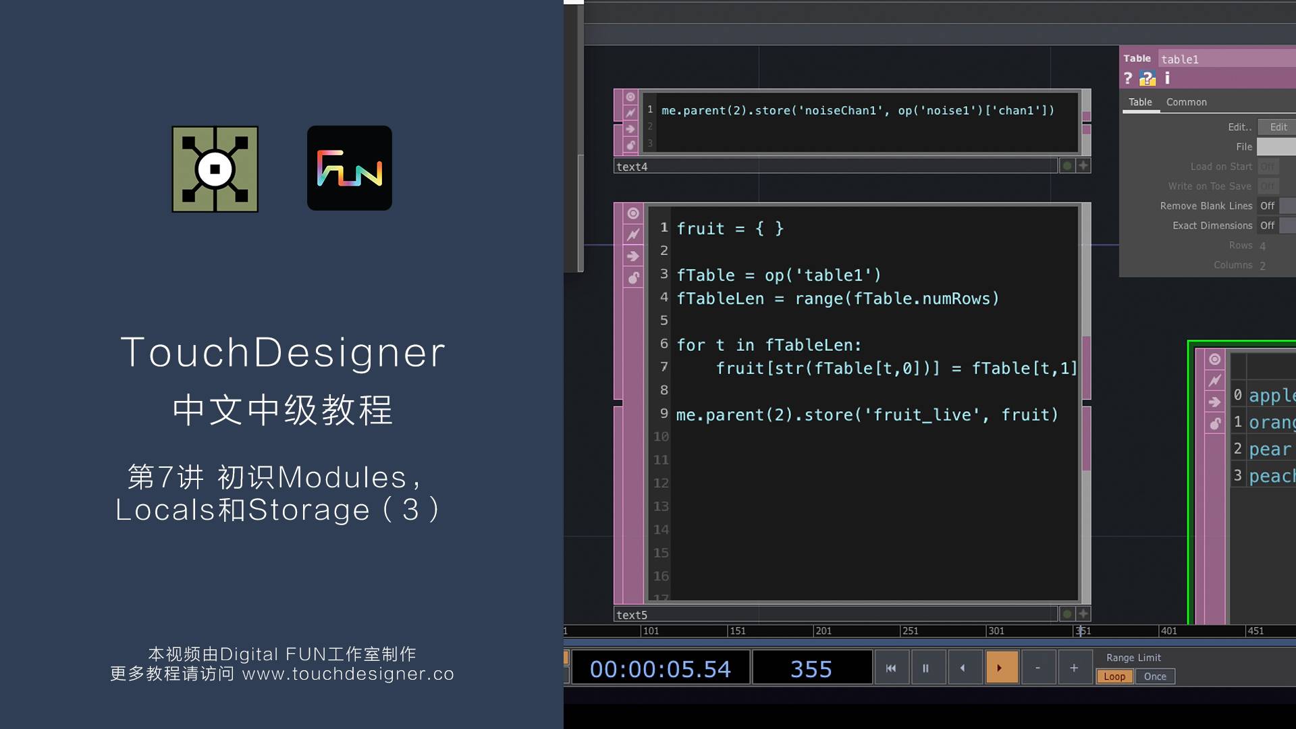Click timeline ruler at frame 201
The height and width of the screenshot is (729, 1296).
tap(823, 630)
